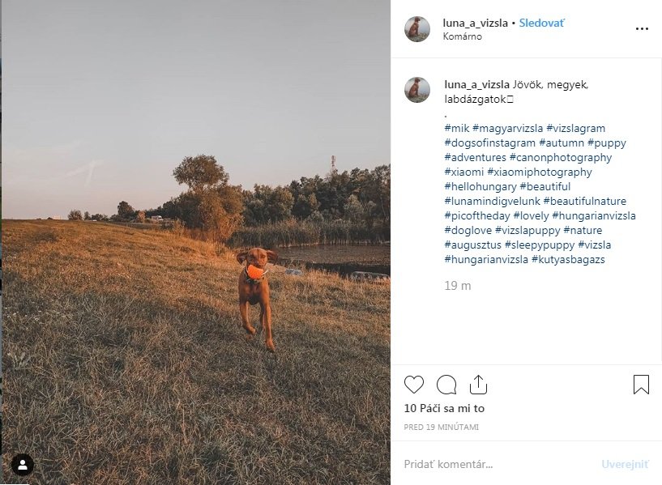Click the avatar beside the caption
662x485 pixels.
tap(417, 90)
